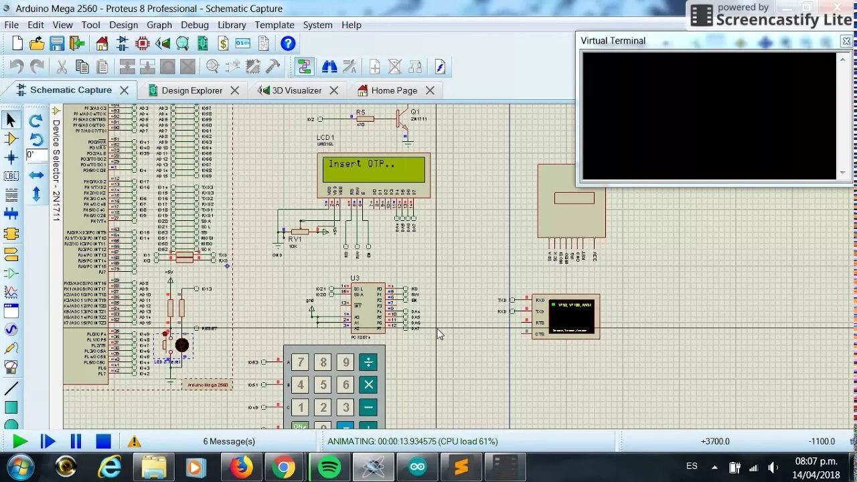Choose the Device Pins Mode tool

[11, 273]
